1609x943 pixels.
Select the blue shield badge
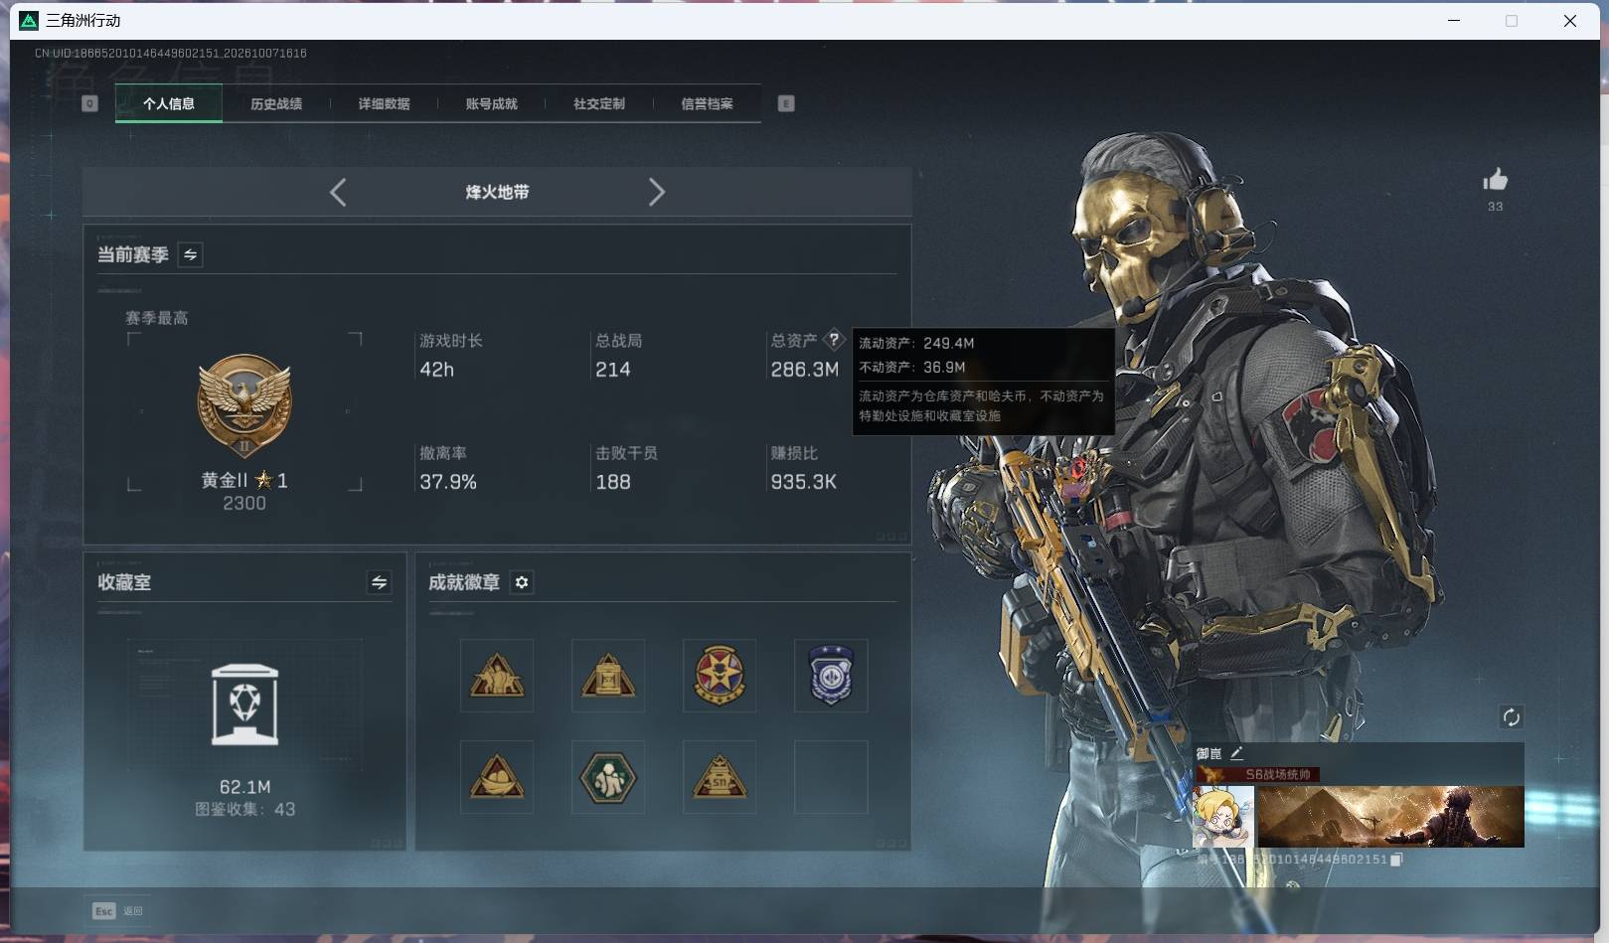coord(831,676)
